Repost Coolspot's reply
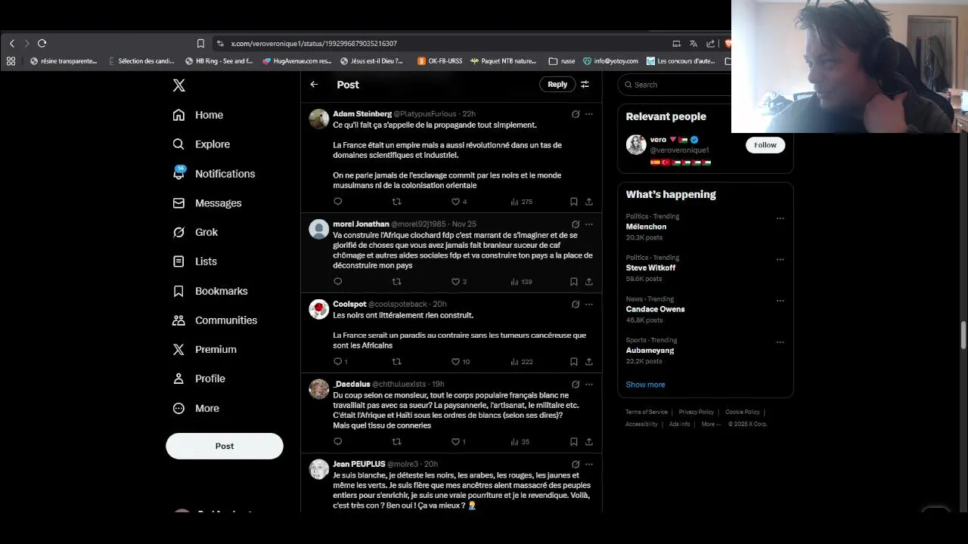The image size is (968, 544). coord(396,362)
